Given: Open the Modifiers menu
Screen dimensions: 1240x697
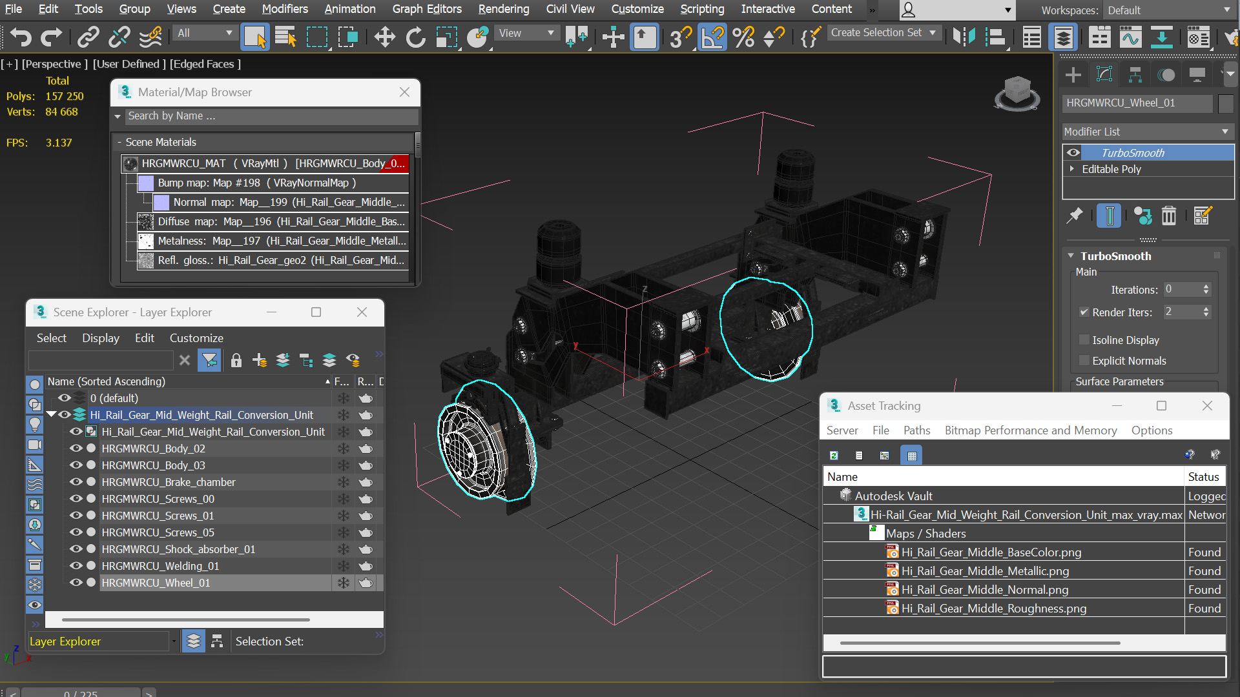Looking at the screenshot, I should pyautogui.click(x=285, y=9).
